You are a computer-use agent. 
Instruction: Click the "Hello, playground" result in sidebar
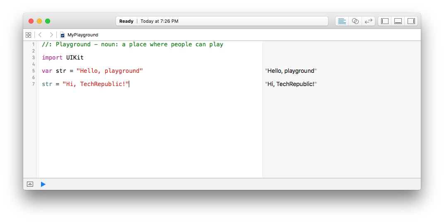[291, 71]
